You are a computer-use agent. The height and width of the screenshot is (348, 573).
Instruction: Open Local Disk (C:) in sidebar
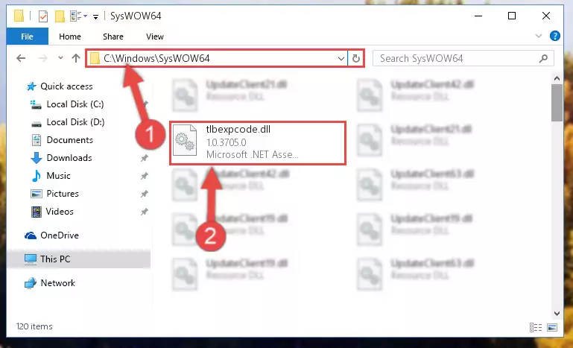(x=75, y=104)
